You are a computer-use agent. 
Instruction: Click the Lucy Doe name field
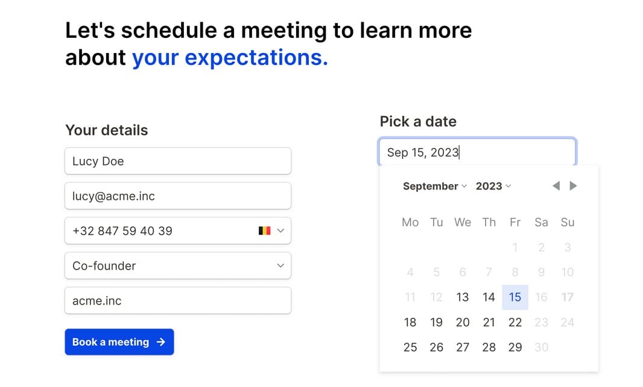click(x=177, y=161)
